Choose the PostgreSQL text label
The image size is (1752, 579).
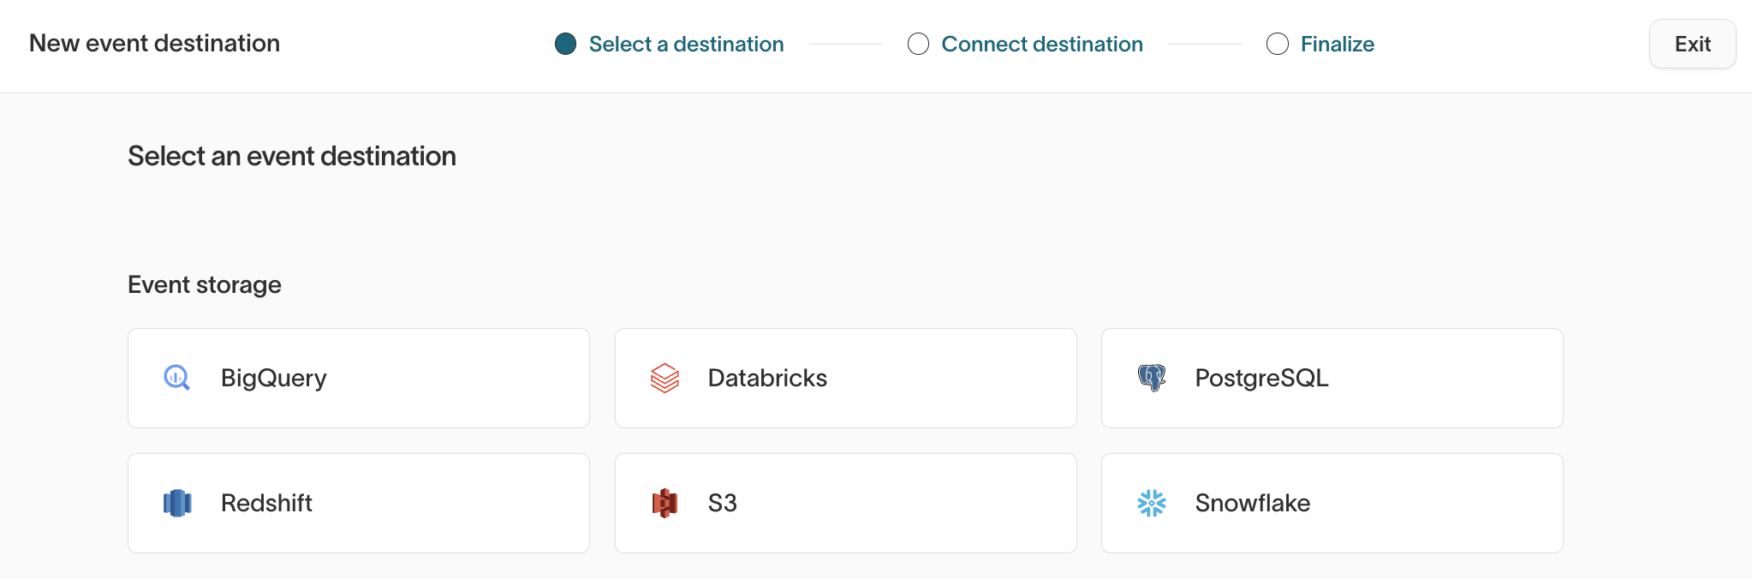1261,378
